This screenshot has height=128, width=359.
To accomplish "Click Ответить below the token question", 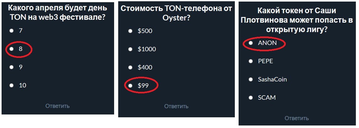I will (296, 118).
